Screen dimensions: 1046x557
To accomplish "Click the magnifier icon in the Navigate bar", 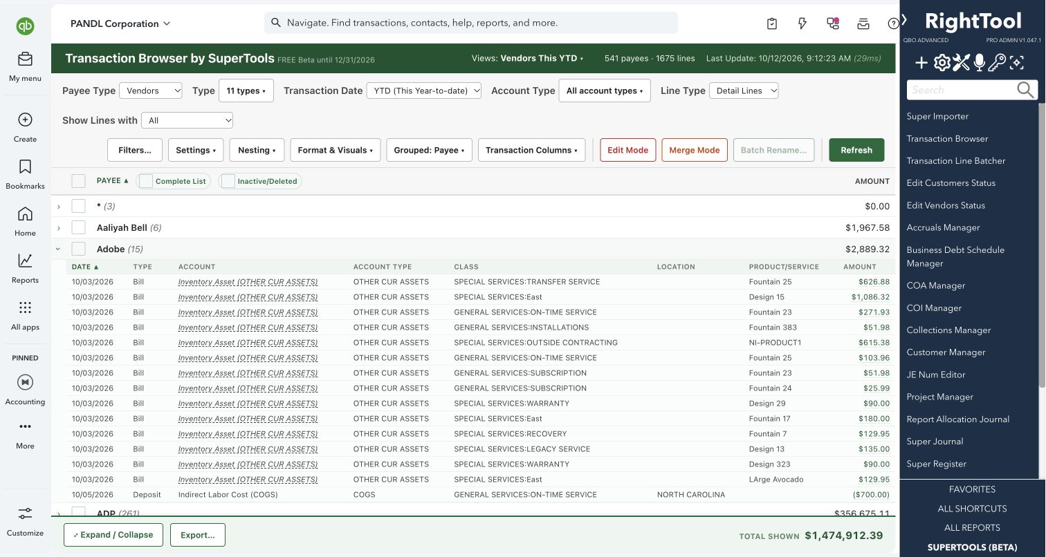I will coord(275,23).
